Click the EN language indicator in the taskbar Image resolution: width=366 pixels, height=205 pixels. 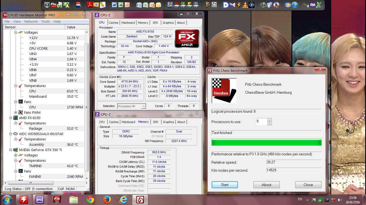[300, 199]
